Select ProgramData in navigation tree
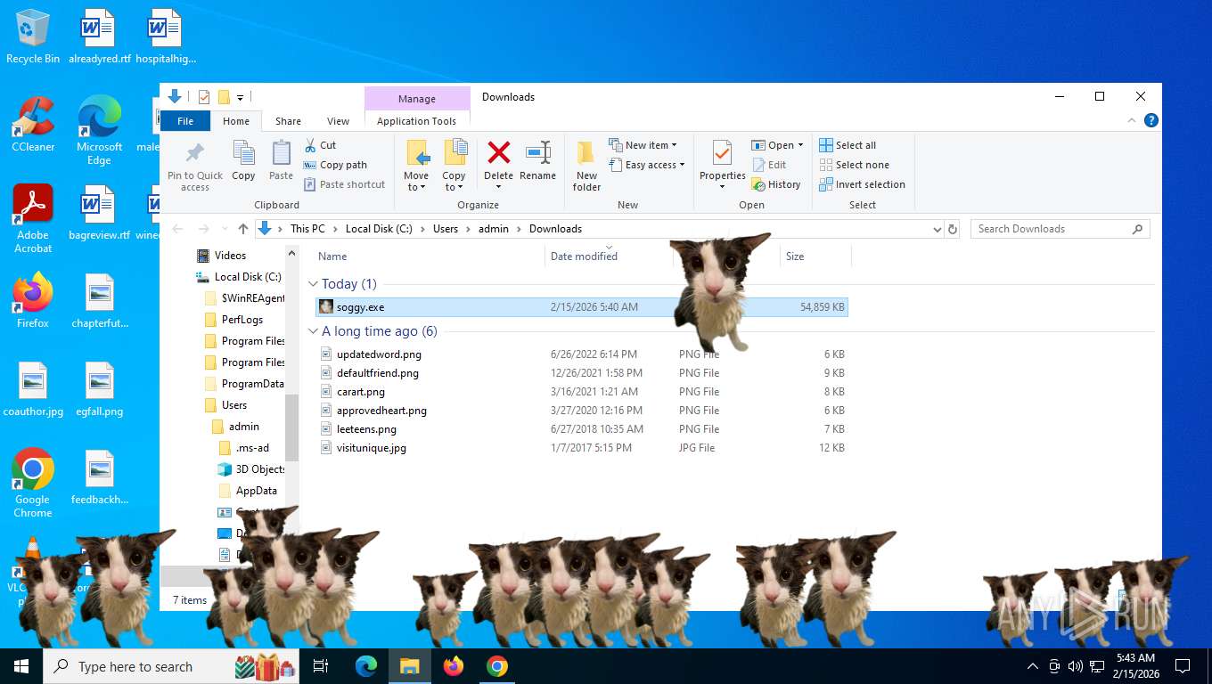The image size is (1212, 684). point(252,384)
